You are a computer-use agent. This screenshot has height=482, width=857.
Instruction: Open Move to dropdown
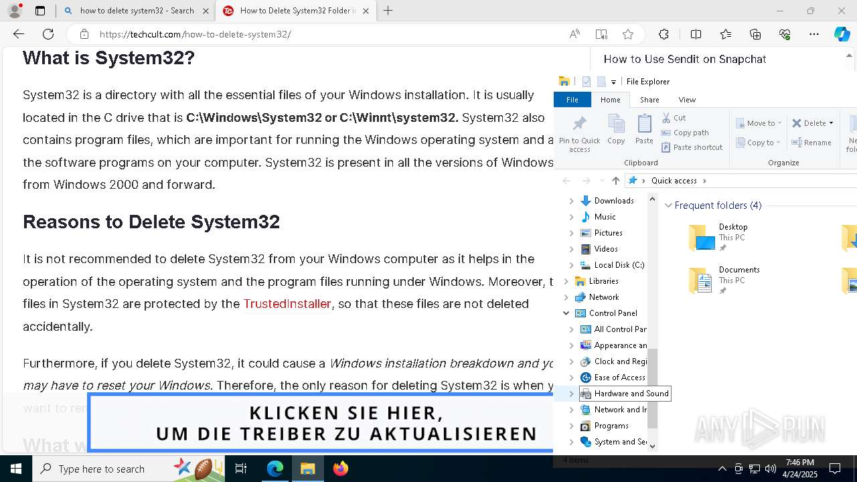(759, 123)
